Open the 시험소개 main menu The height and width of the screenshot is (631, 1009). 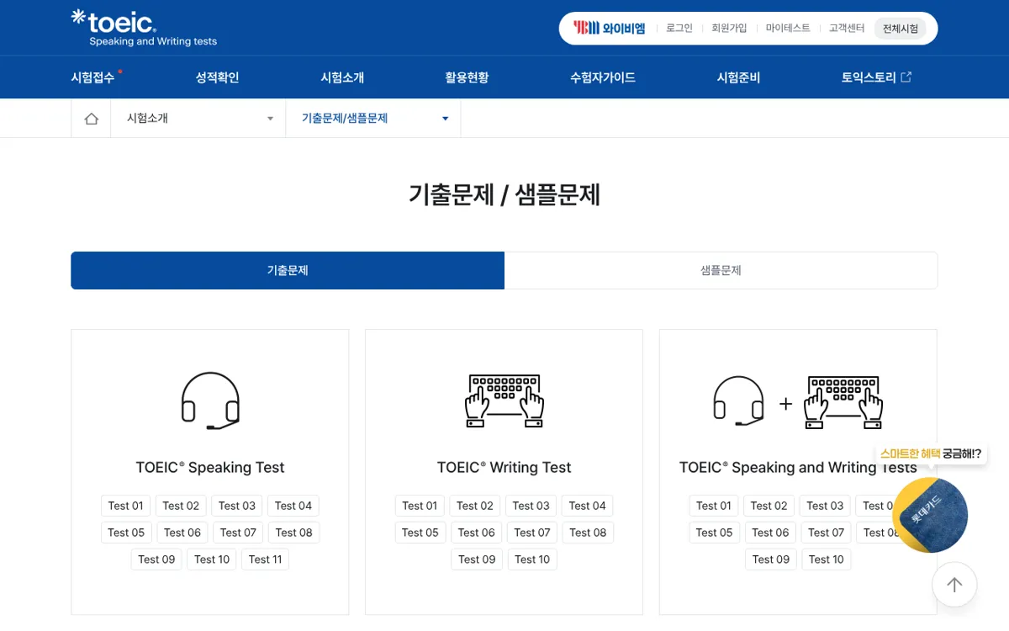(342, 77)
